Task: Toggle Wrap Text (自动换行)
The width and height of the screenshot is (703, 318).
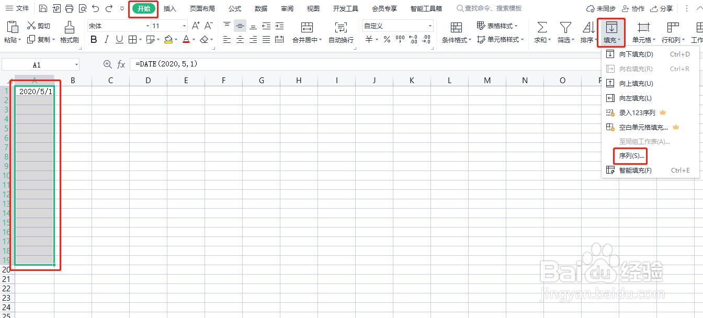Action: pyautogui.click(x=341, y=32)
